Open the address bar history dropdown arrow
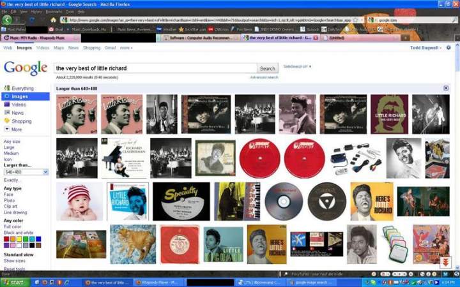460x287 pixels. click(x=362, y=20)
